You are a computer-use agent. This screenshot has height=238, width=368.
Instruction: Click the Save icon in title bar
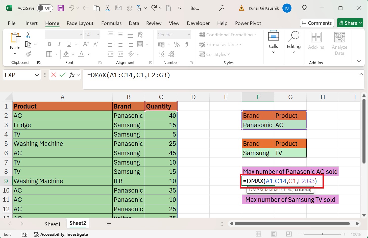pyautogui.click(x=61, y=8)
